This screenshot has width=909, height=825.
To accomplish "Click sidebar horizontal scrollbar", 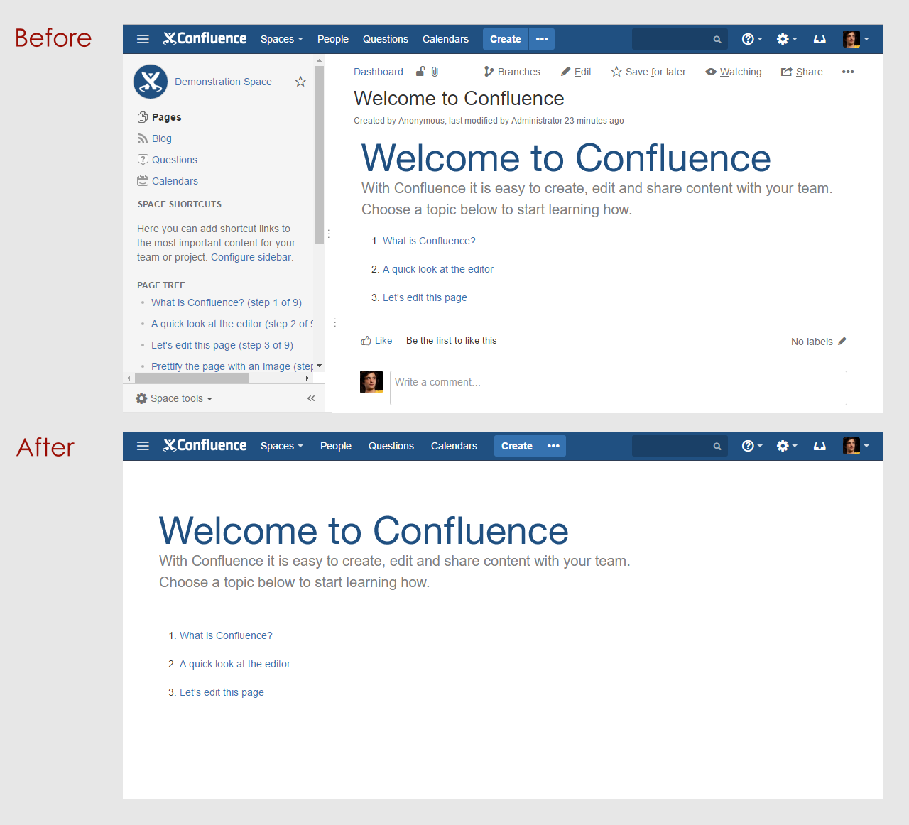I will (192, 378).
